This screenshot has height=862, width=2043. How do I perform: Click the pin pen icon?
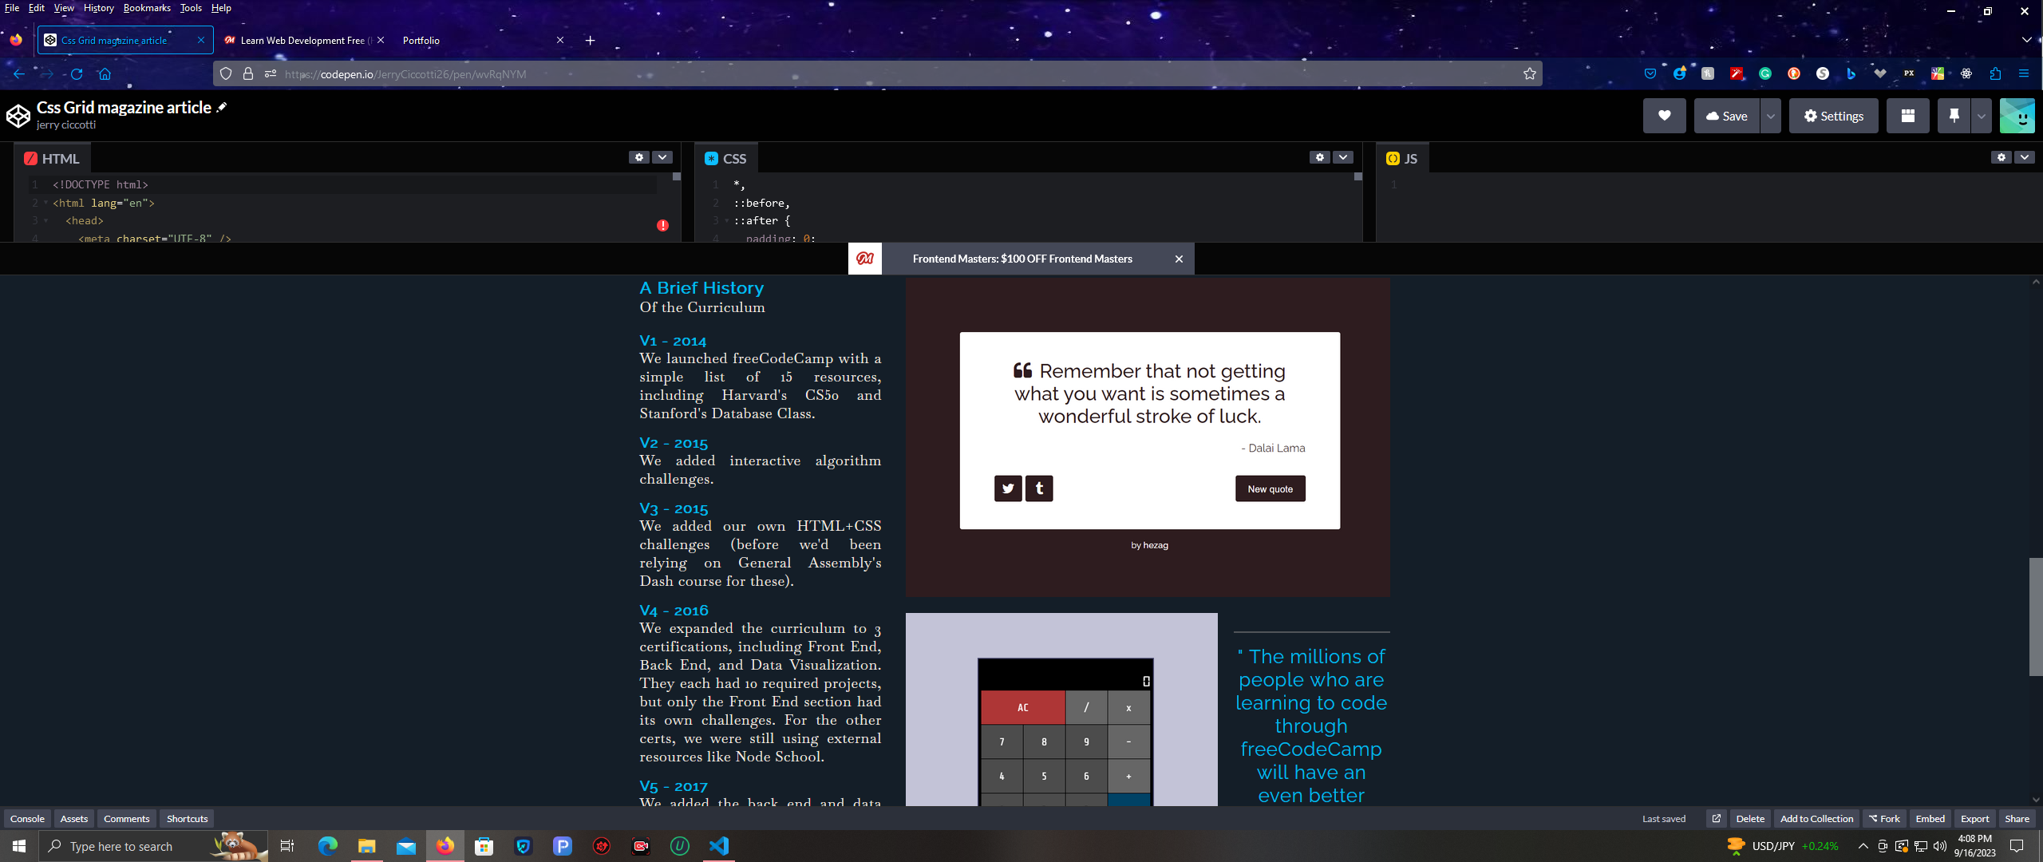click(1954, 116)
